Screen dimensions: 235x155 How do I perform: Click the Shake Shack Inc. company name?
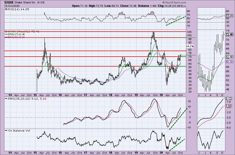[25, 3]
